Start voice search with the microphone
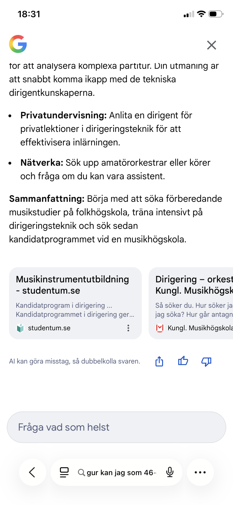Screen dimensions: 233x505 170,472
